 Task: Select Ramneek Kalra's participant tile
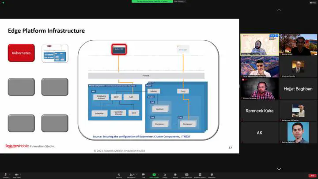pos(259,110)
